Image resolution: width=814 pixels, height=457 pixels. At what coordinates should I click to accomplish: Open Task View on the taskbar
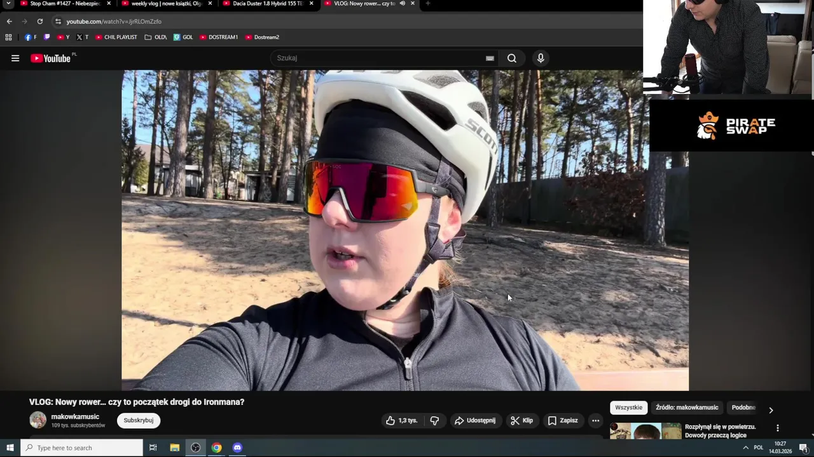tap(153, 447)
